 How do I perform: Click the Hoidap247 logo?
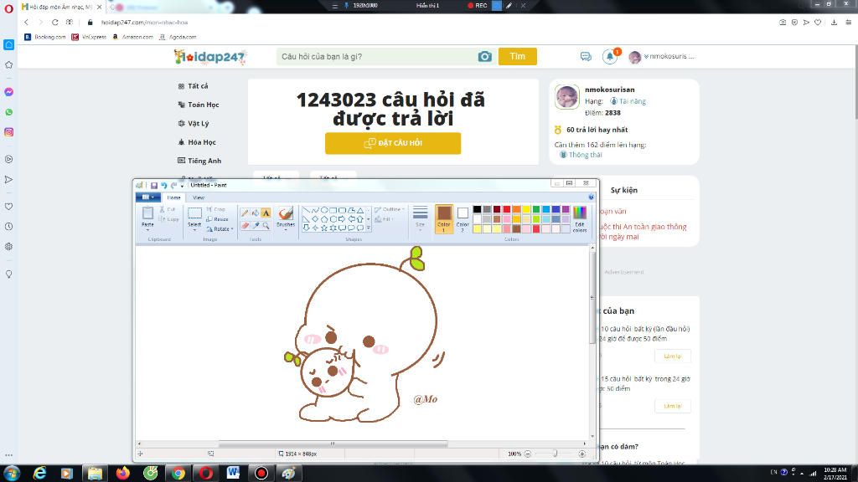pyautogui.click(x=210, y=56)
